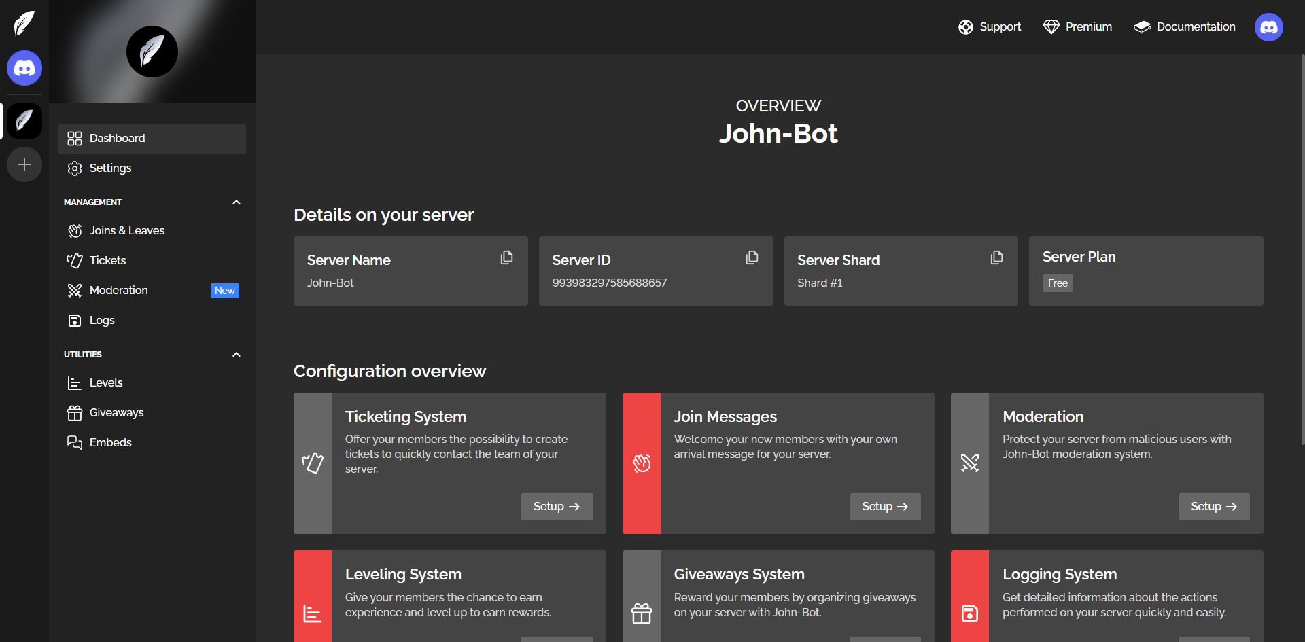Collapse the Utilities section
The width and height of the screenshot is (1305, 642).
tap(237, 355)
